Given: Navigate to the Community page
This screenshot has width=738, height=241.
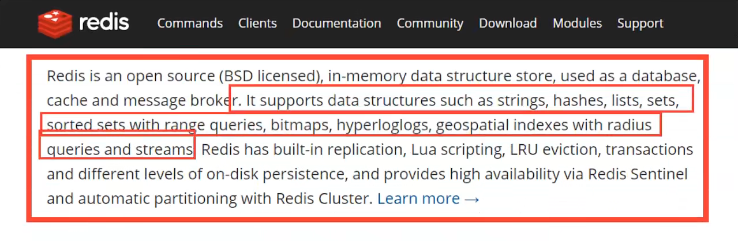Looking at the screenshot, I should [430, 23].
